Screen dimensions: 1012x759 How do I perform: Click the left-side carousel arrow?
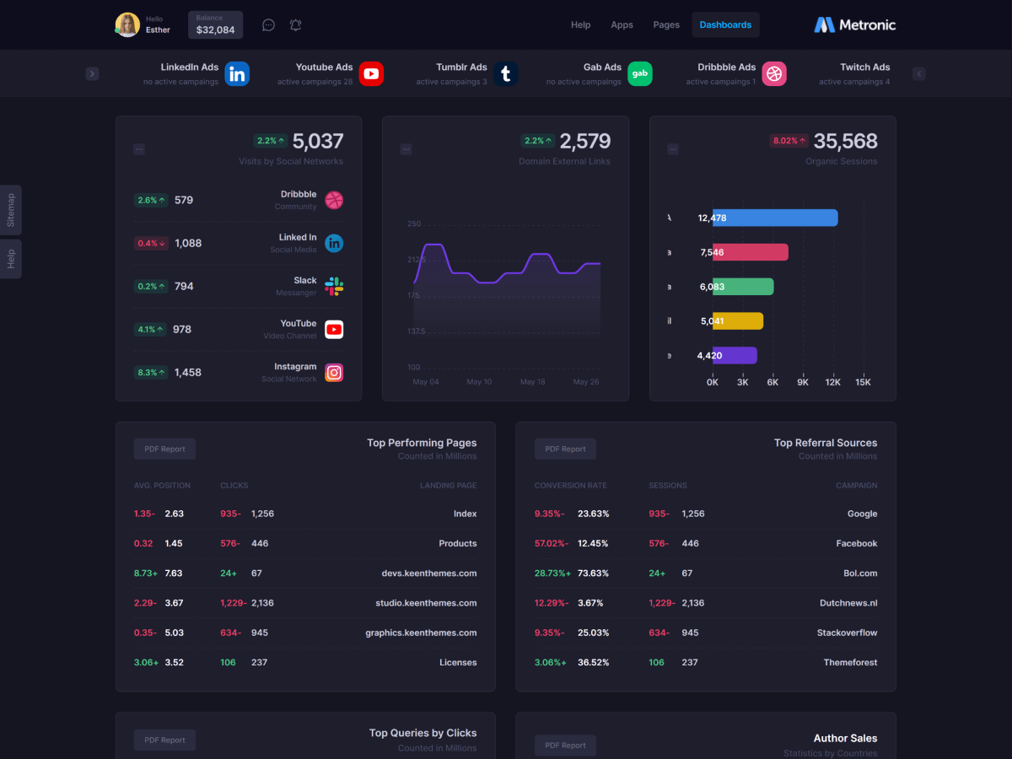pyautogui.click(x=93, y=74)
